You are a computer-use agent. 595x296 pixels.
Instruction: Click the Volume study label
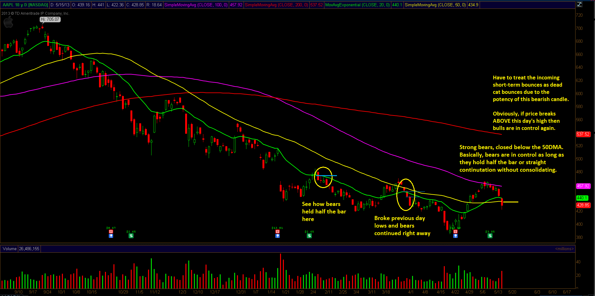click(x=9, y=249)
